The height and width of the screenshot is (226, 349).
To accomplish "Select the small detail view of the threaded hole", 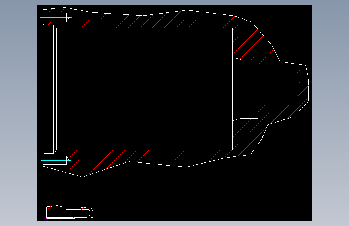I will coord(70,212).
